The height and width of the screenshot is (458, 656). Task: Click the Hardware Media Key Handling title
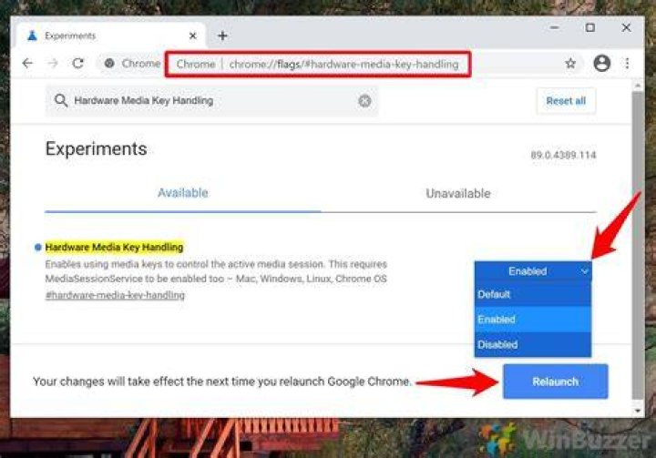pos(114,247)
